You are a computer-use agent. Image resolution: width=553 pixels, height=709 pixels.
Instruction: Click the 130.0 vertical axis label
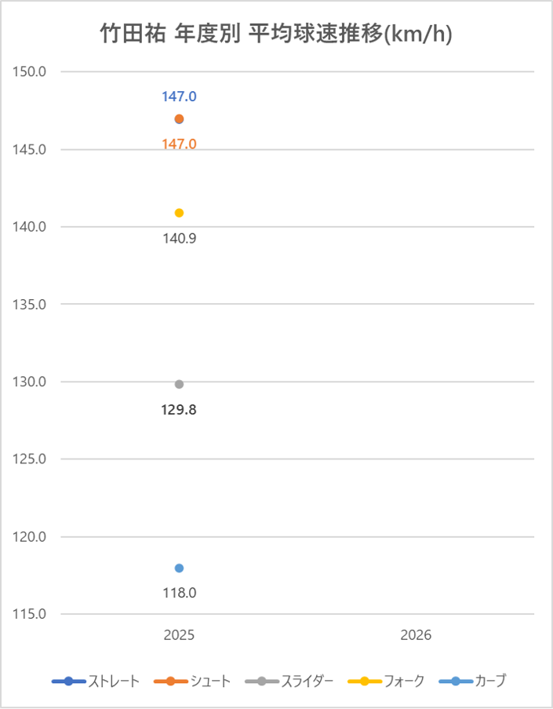coord(31,382)
